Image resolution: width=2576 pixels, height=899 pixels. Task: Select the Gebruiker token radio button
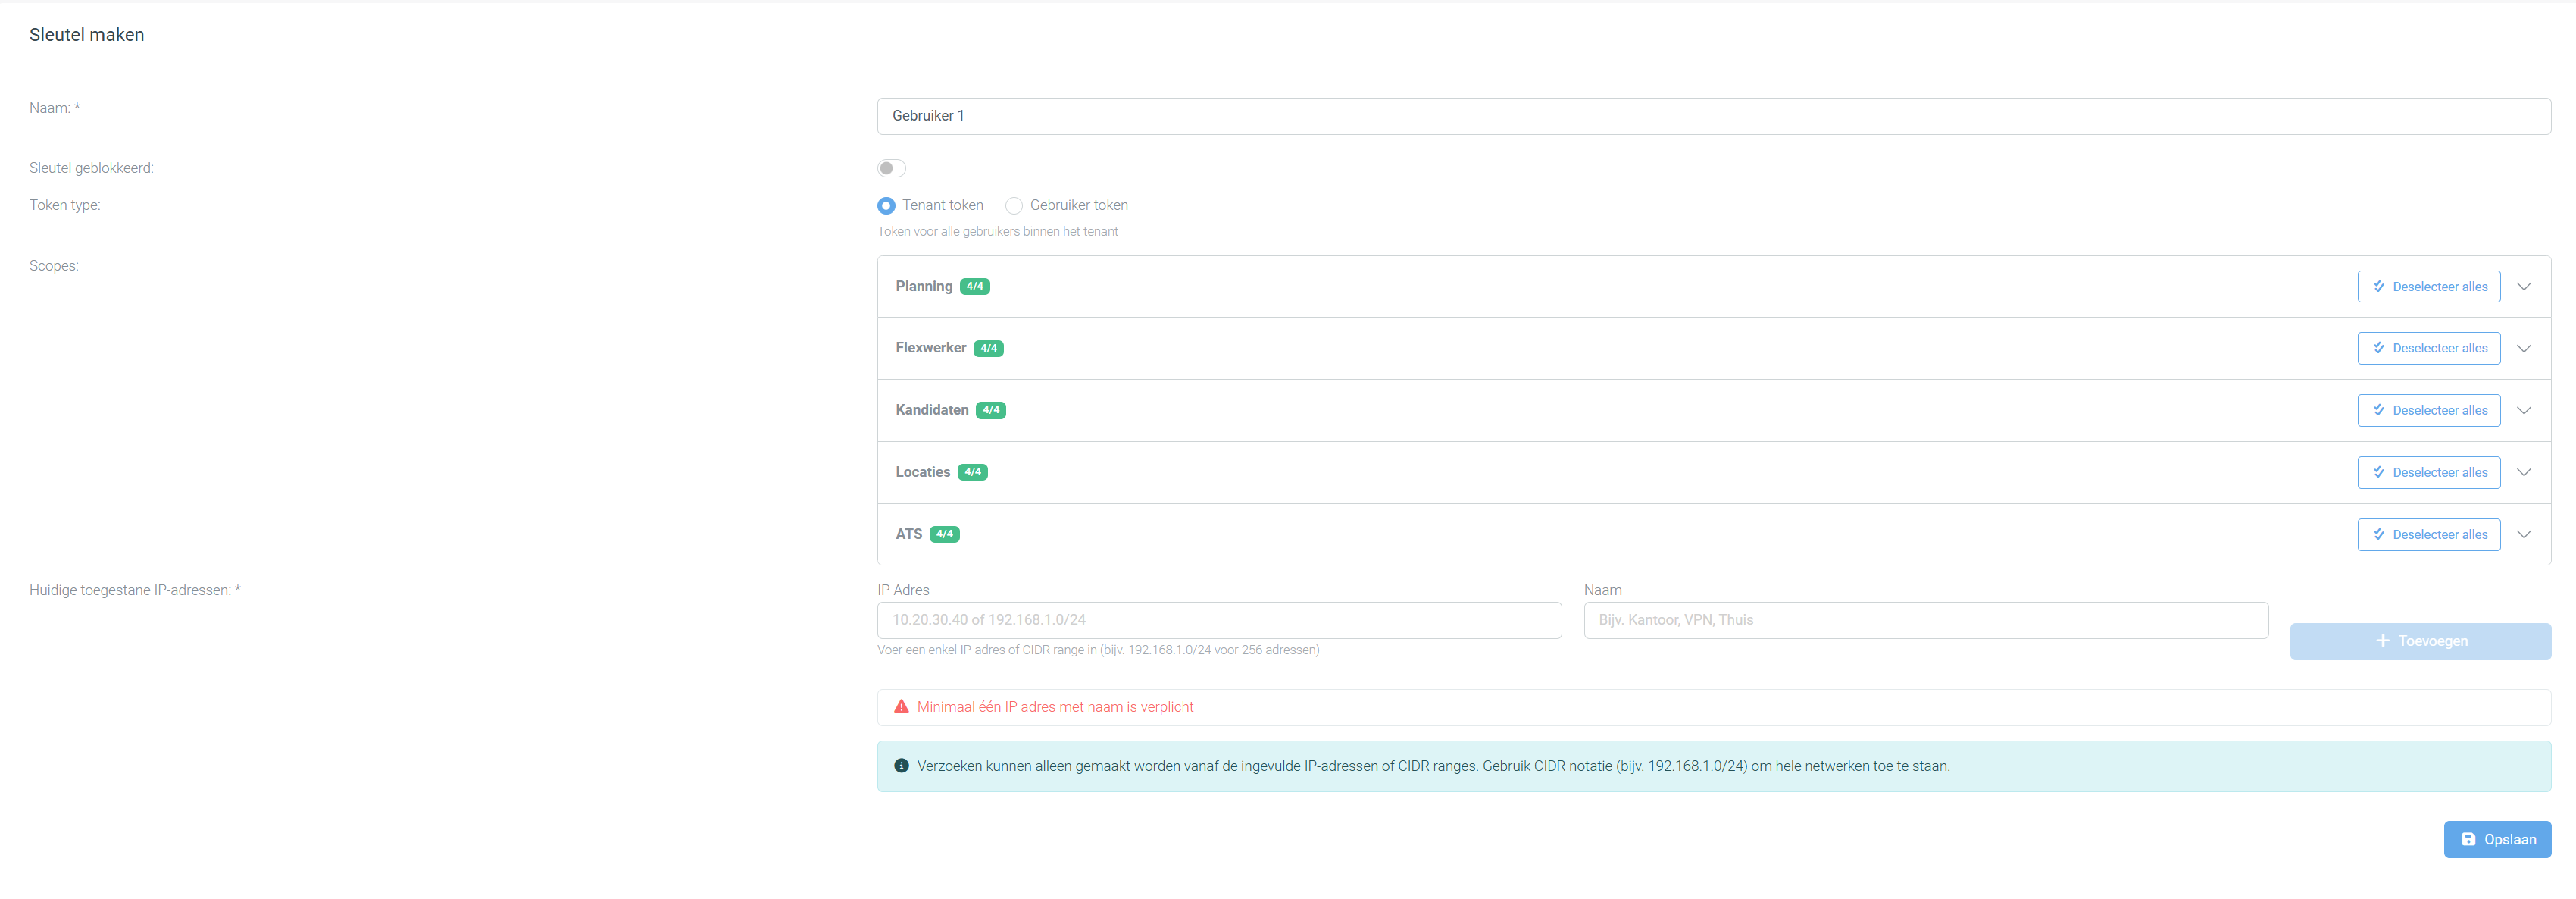pyautogui.click(x=1014, y=205)
